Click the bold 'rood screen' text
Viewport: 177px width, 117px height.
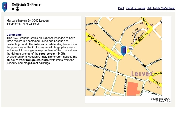pos(47,54)
